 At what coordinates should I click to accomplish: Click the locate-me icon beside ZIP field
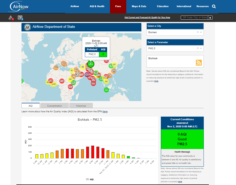click(x=210, y=18)
